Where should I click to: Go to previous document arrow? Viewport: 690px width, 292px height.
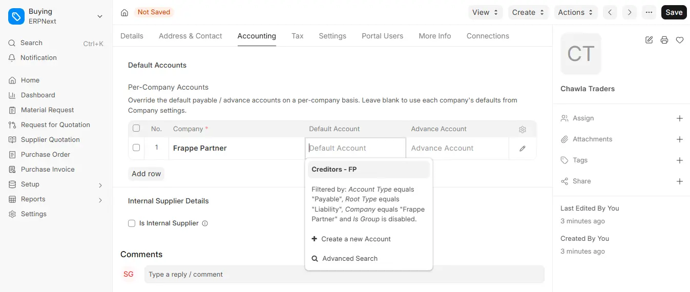click(610, 12)
